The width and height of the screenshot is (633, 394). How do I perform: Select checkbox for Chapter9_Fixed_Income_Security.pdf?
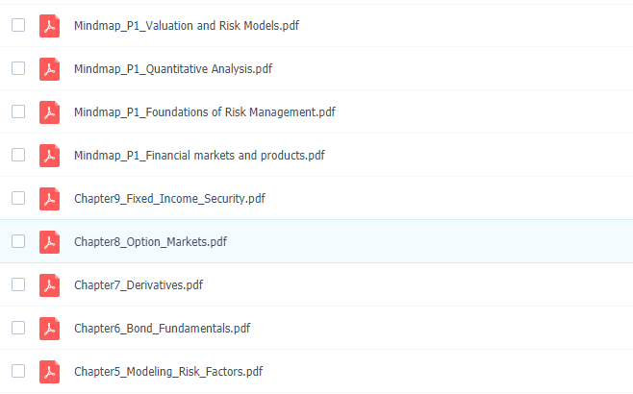point(18,198)
